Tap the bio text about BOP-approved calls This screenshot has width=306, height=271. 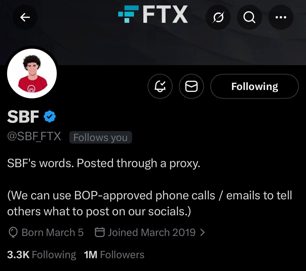click(149, 203)
